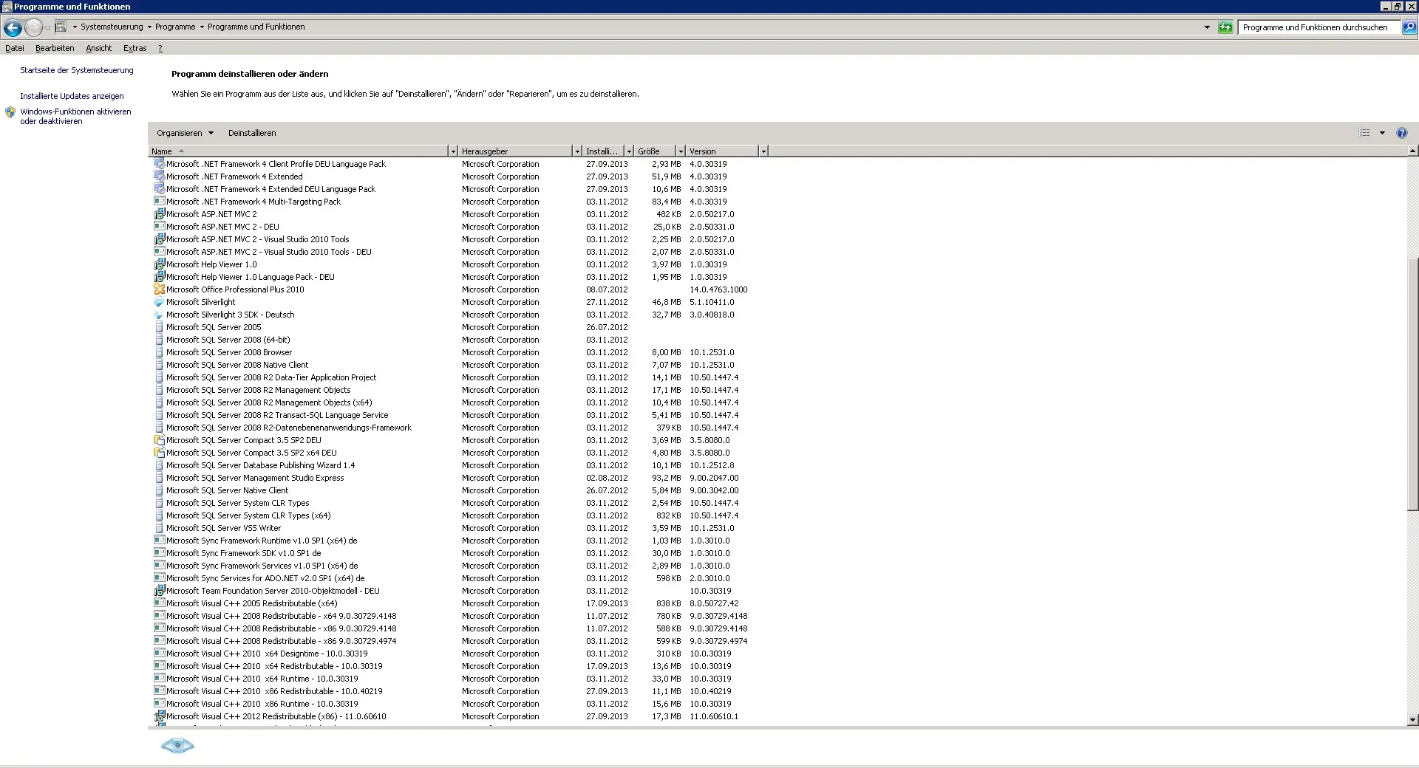Open the Herausgeber column filter dropdown
The image size is (1419, 768).
click(577, 151)
